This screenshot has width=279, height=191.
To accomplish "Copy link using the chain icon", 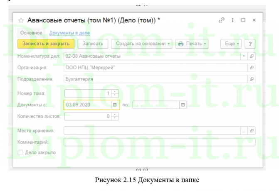I will click(x=222, y=20).
